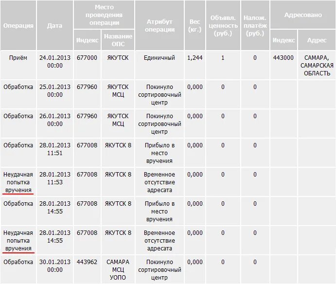Image resolution: width=336 pixels, height=284 pixels.
Task: Click the Название ОПС column header
Action: (x=118, y=40)
